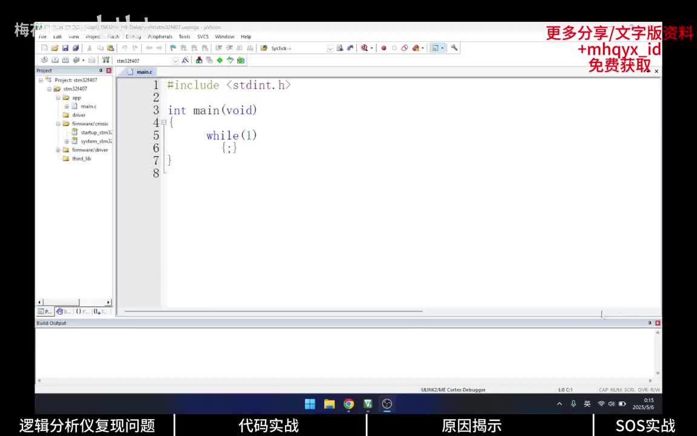This screenshot has height=436, width=697.
Task: Select the third_lib folder in project tree
Action: click(x=81, y=159)
